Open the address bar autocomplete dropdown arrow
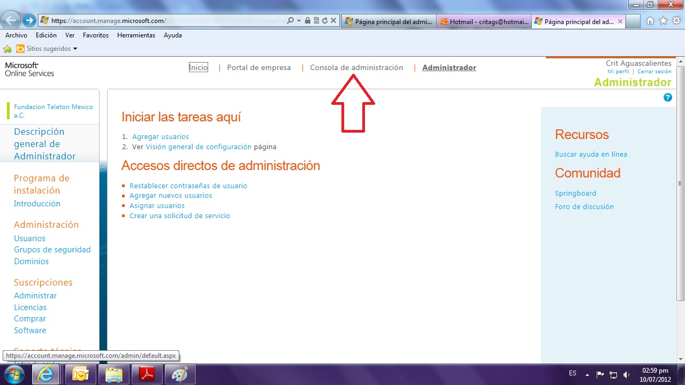 [x=299, y=21]
